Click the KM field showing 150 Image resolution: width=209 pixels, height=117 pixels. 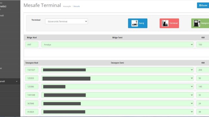(202, 45)
